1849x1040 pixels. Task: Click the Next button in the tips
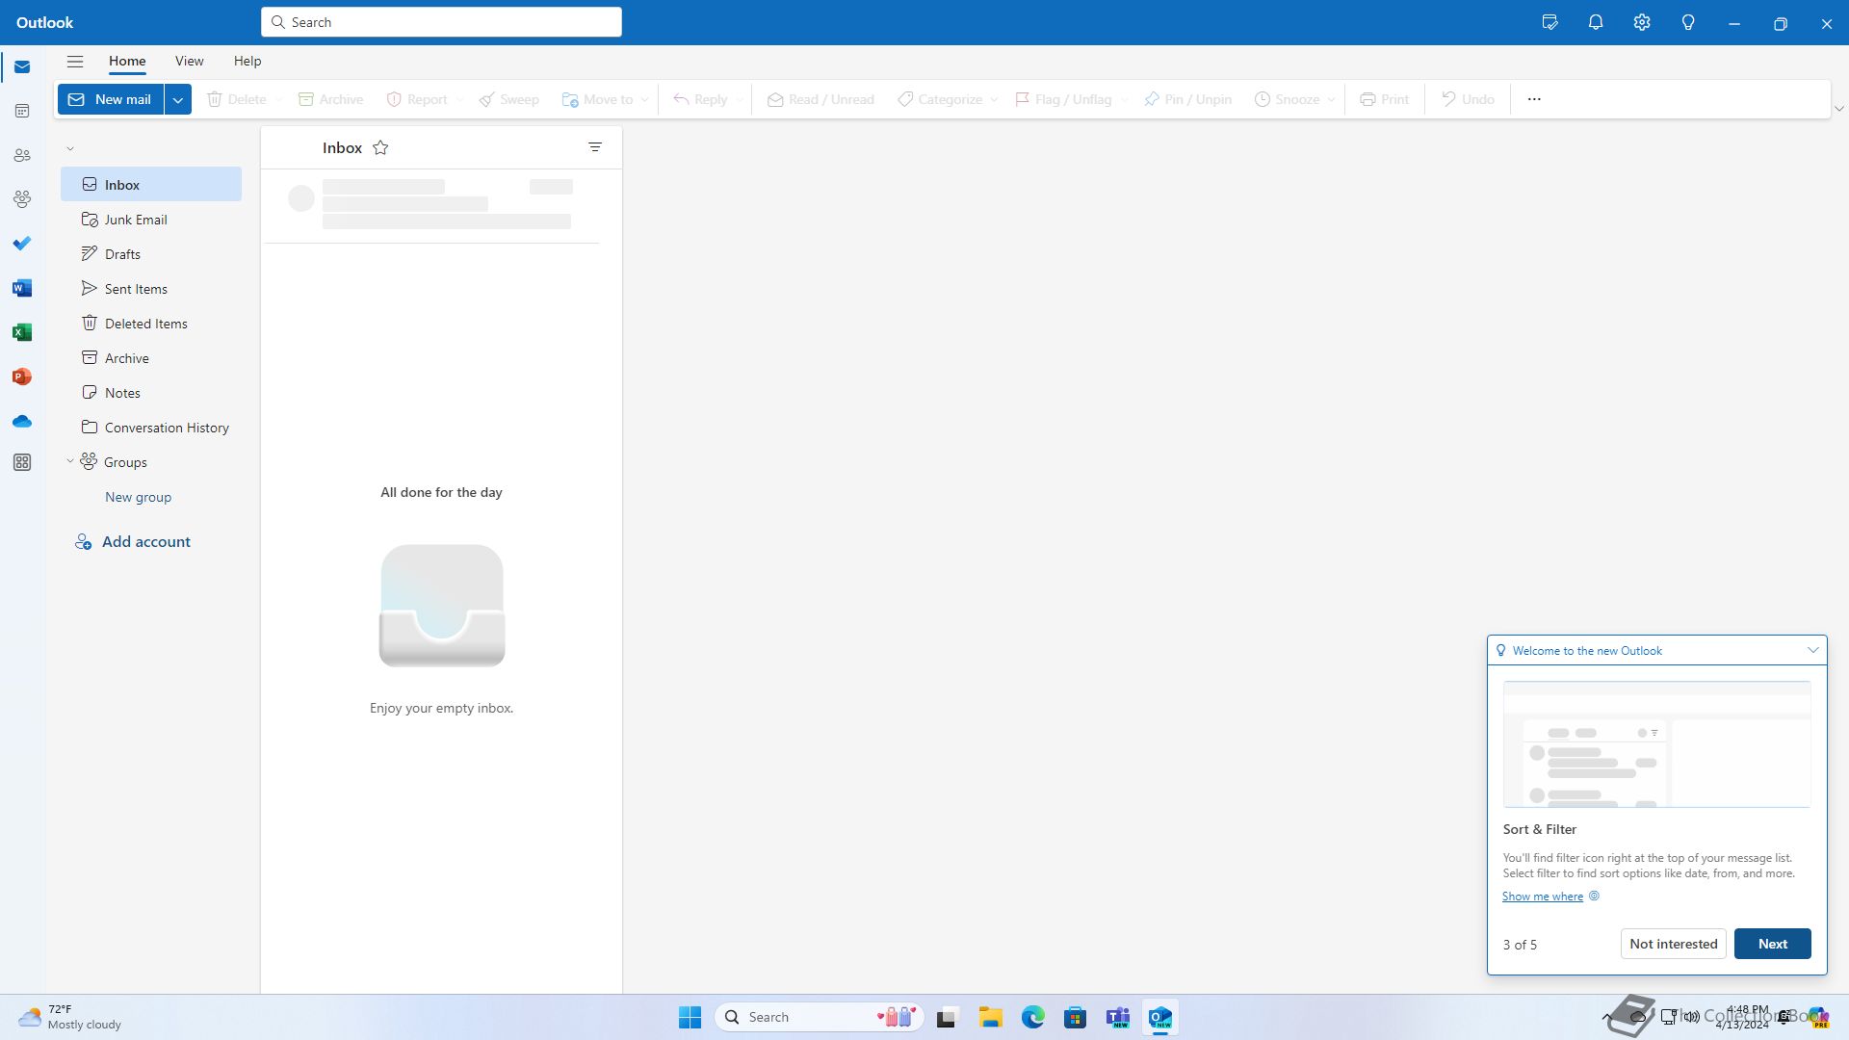click(1772, 944)
